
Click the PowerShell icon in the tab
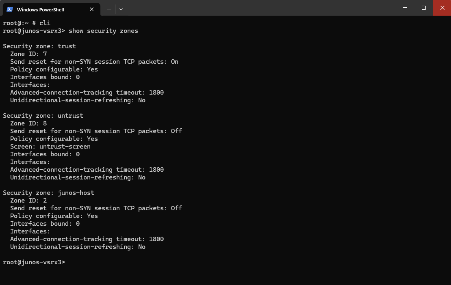(x=10, y=9)
